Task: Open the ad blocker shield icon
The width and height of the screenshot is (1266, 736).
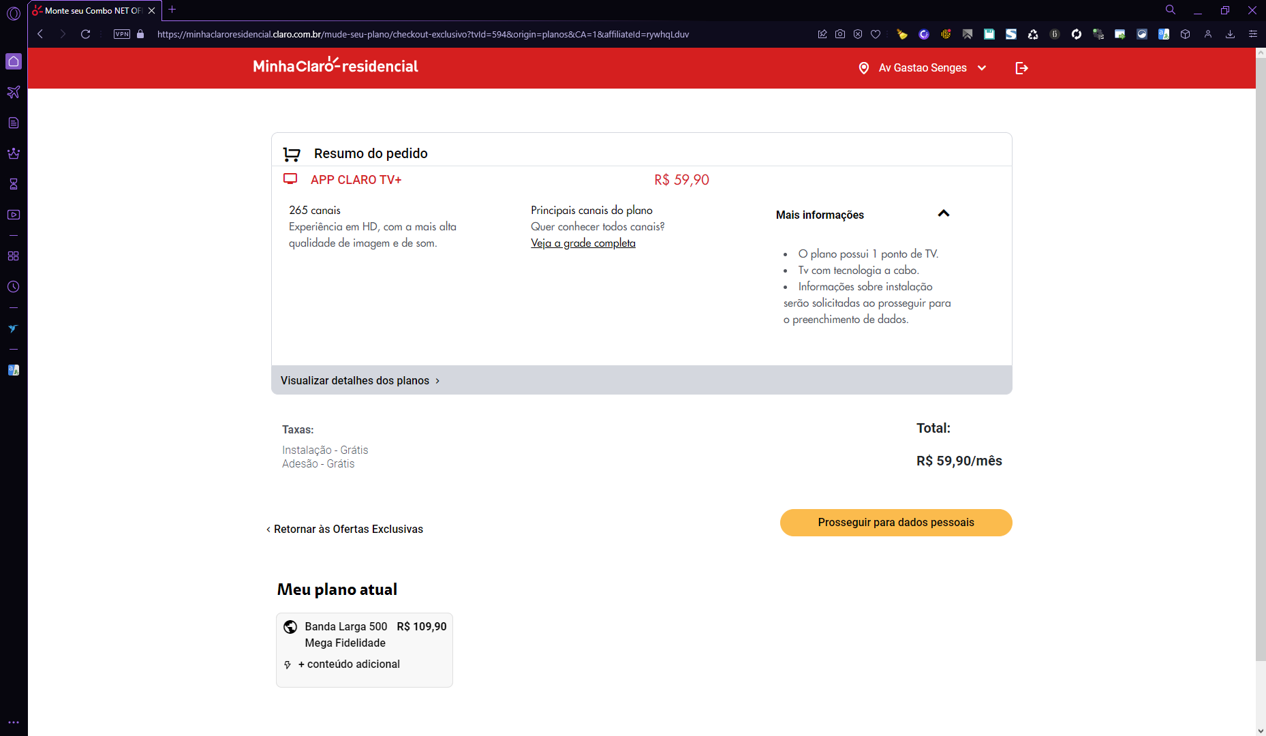Action: coord(858,34)
